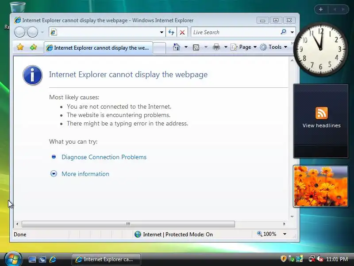The width and height of the screenshot is (354, 266).
Task: Click the Internet Explorer title bar icon
Action: coord(18,20)
